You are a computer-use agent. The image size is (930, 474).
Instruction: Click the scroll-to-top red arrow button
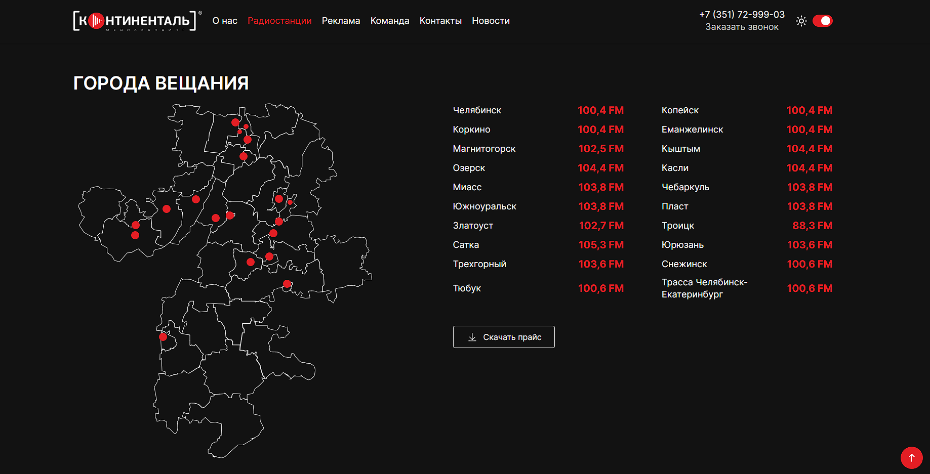coord(911,457)
